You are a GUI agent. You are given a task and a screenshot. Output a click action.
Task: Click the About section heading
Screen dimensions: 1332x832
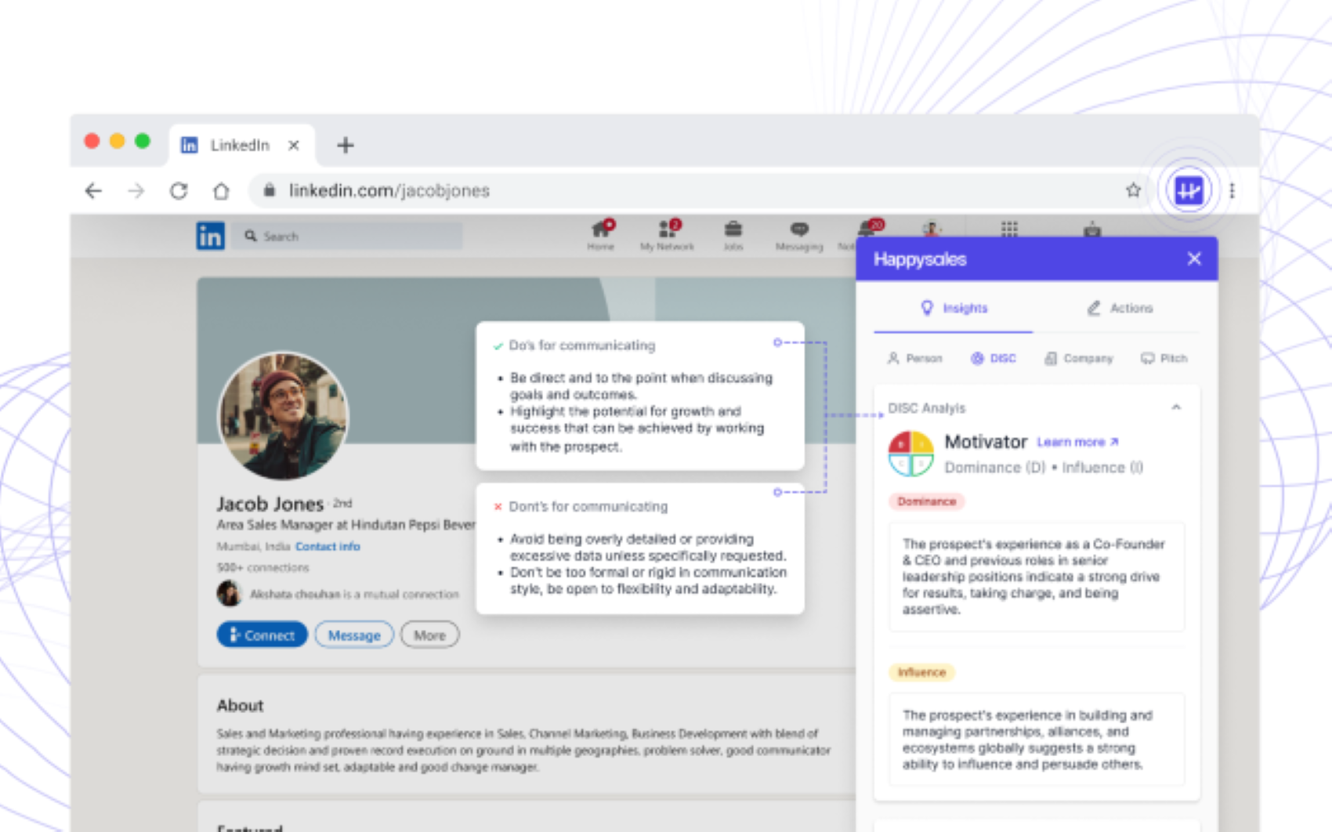click(x=241, y=705)
